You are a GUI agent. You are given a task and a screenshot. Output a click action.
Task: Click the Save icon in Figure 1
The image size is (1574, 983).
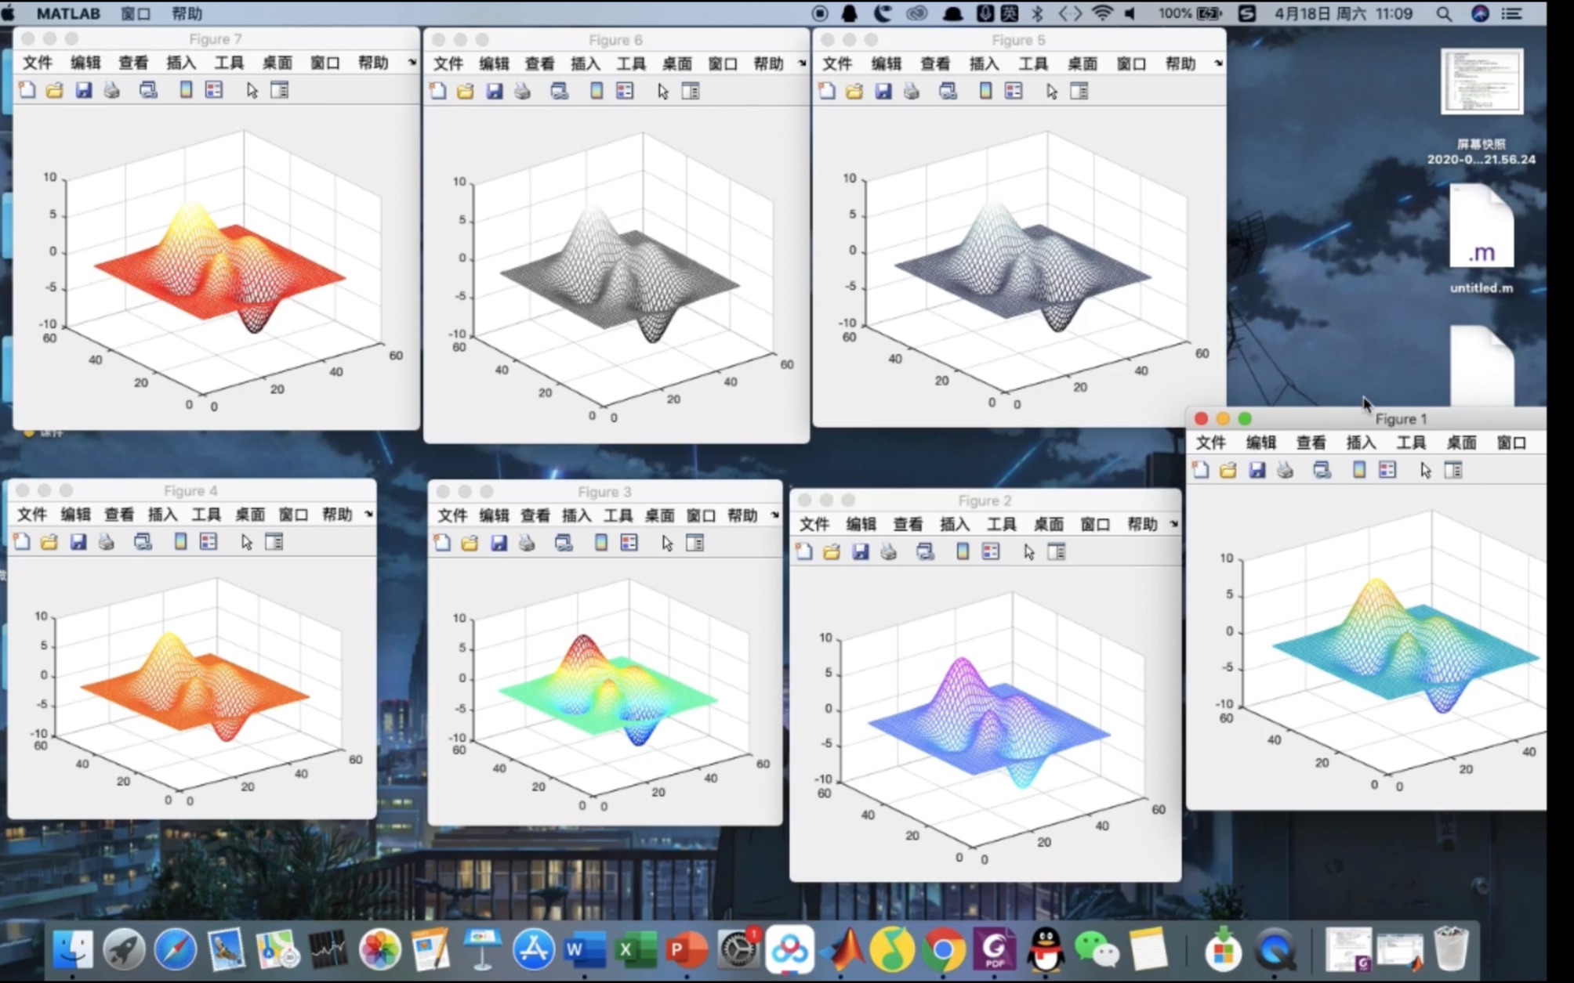coord(1257,470)
